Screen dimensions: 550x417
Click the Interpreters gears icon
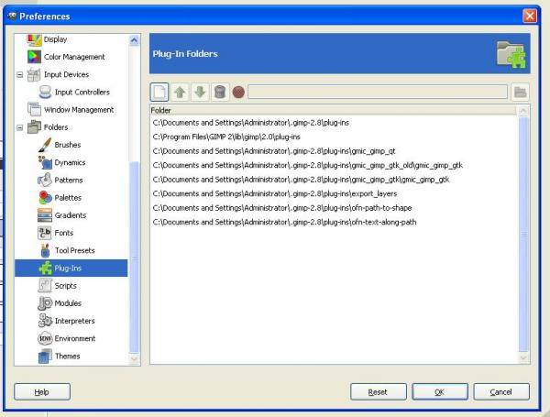[45, 321]
